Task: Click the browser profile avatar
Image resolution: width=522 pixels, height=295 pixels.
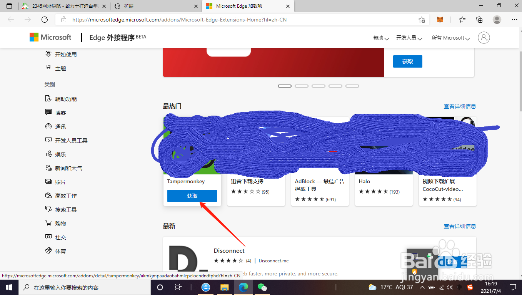Action: pyautogui.click(x=497, y=20)
